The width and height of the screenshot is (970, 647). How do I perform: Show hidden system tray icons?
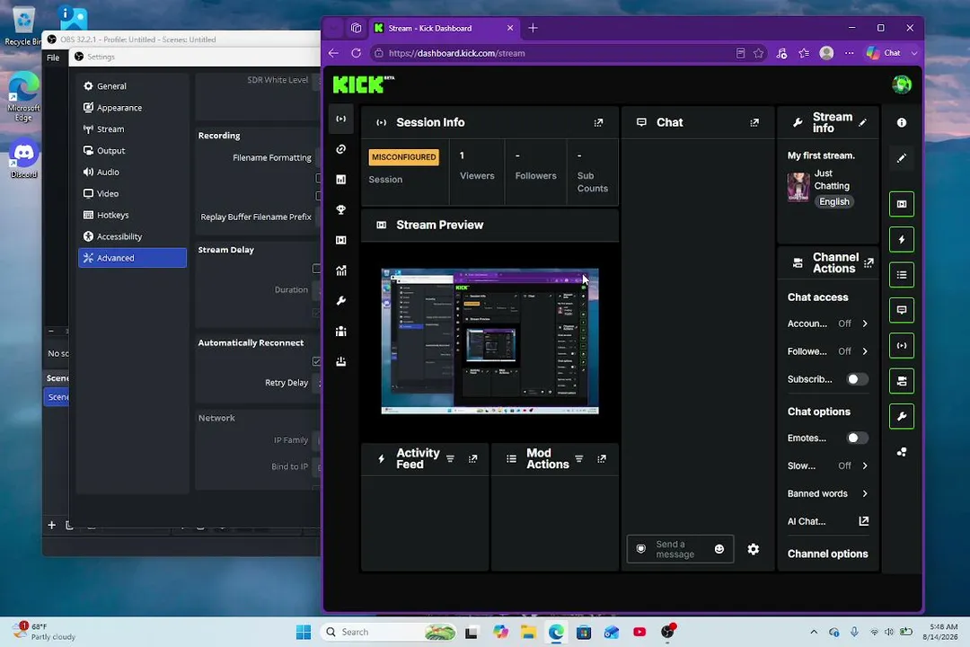(814, 632)
